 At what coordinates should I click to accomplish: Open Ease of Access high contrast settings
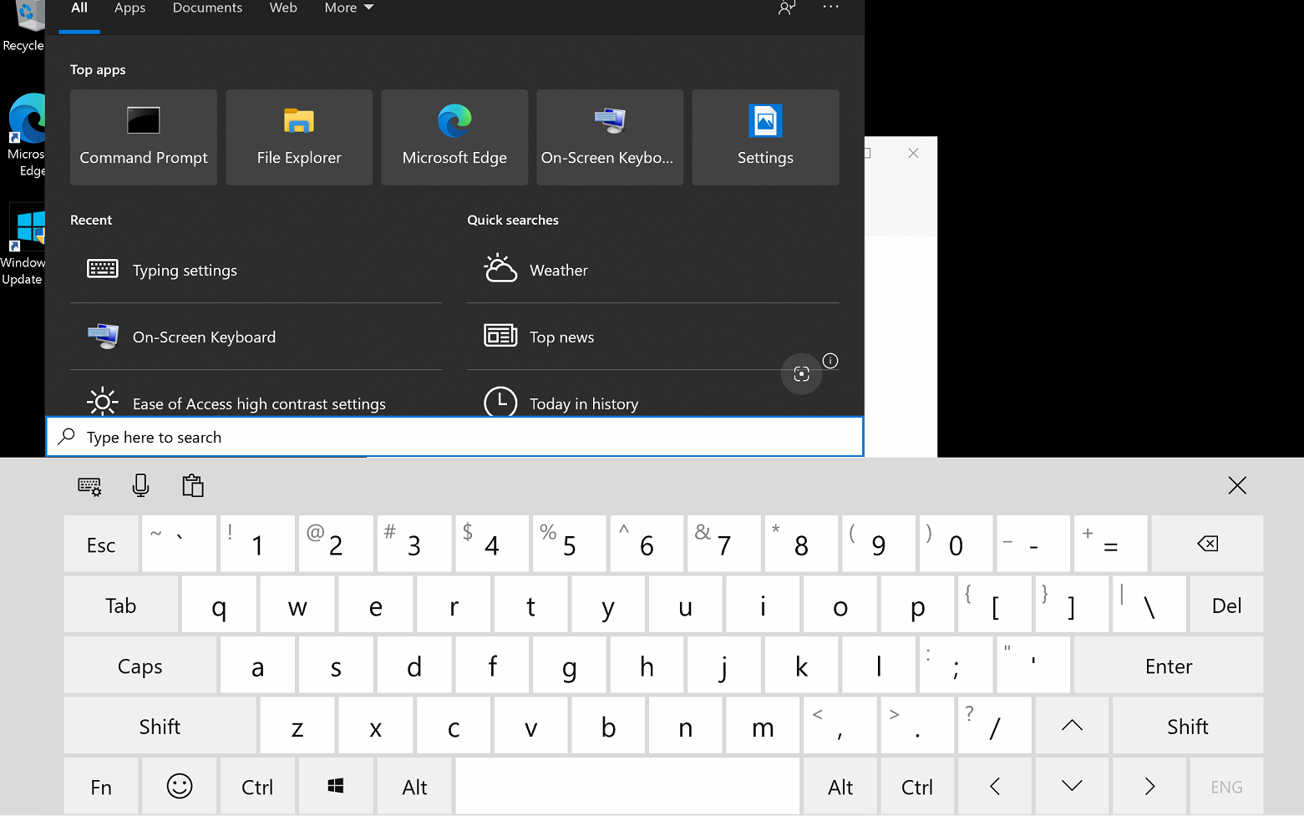256,403
